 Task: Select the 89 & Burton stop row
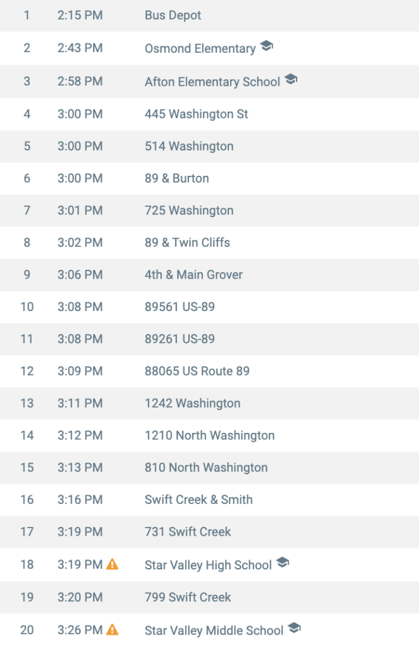176,178
